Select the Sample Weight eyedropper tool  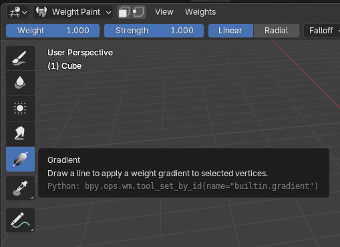(20, 188)
